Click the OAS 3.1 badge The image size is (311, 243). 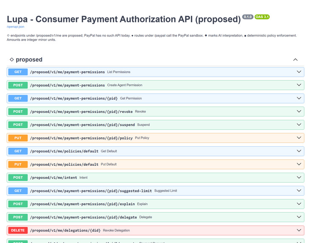[262, 17]
